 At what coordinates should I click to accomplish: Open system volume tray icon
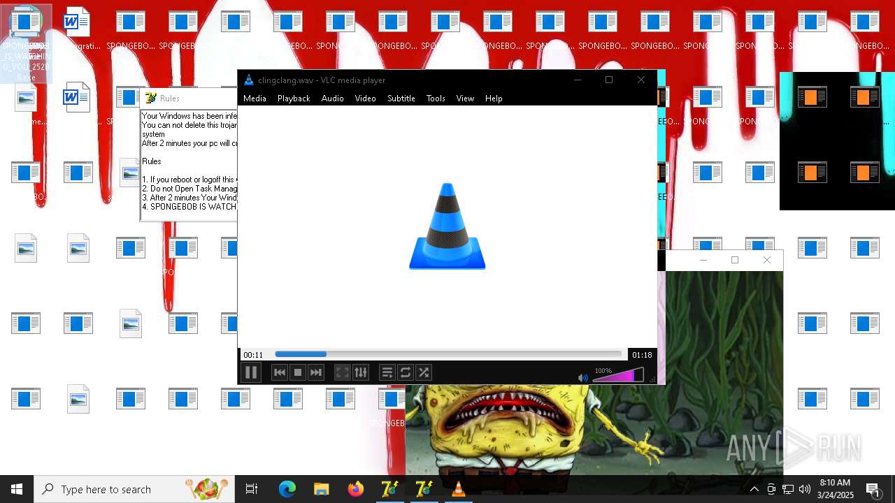(x=805, y=489)
